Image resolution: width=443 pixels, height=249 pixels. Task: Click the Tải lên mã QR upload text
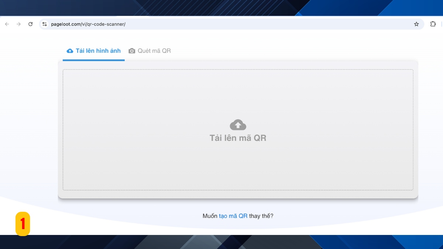tap(238, 138)
